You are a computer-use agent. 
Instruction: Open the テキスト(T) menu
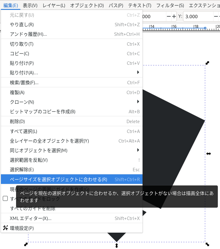tap(140, 6)
